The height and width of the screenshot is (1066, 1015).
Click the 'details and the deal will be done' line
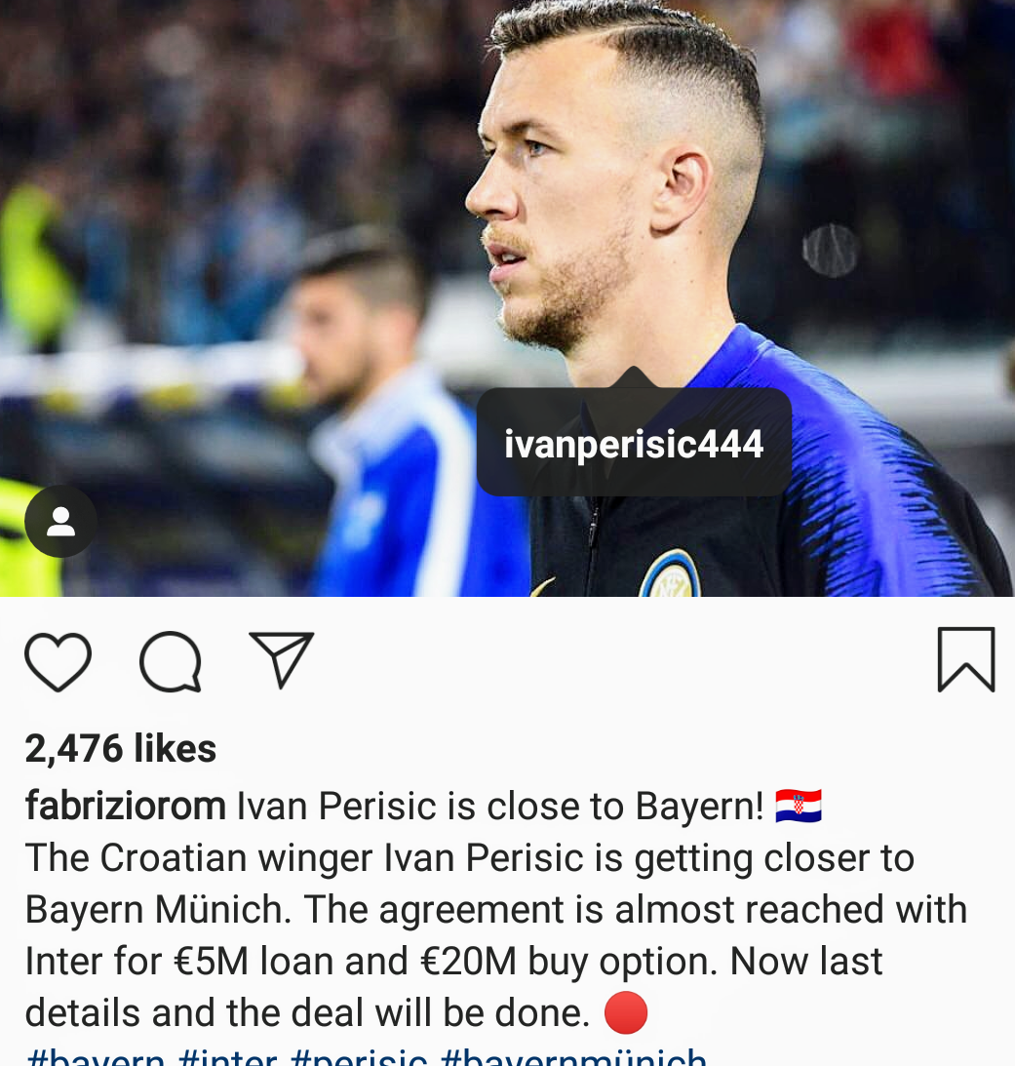[x=307, y=1013]
